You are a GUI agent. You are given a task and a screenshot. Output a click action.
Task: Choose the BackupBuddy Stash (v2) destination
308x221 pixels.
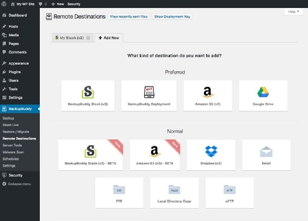point(88,96)
